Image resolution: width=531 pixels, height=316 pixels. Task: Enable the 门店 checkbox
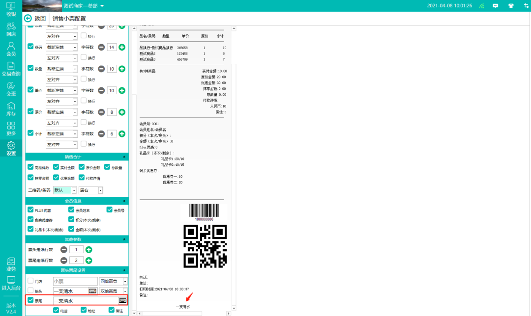pos(30,281)
